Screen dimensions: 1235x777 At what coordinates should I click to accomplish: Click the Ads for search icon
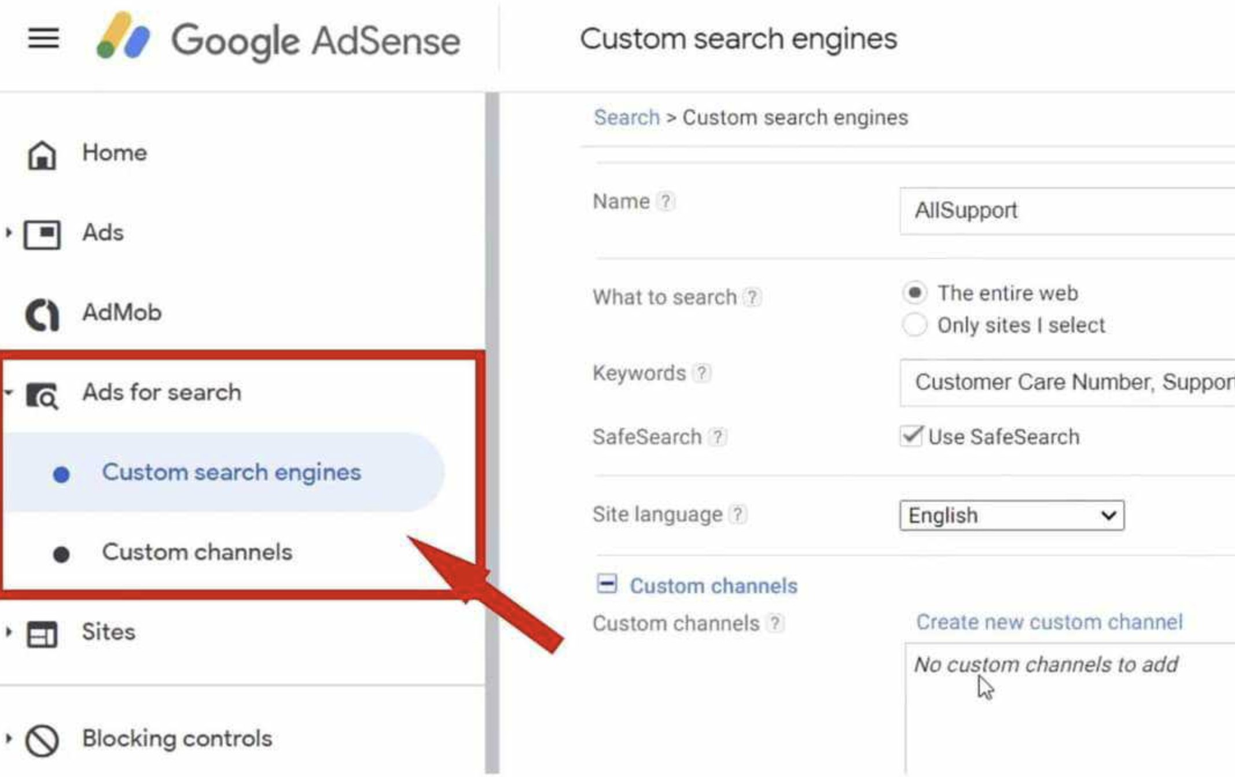[42, 395]
